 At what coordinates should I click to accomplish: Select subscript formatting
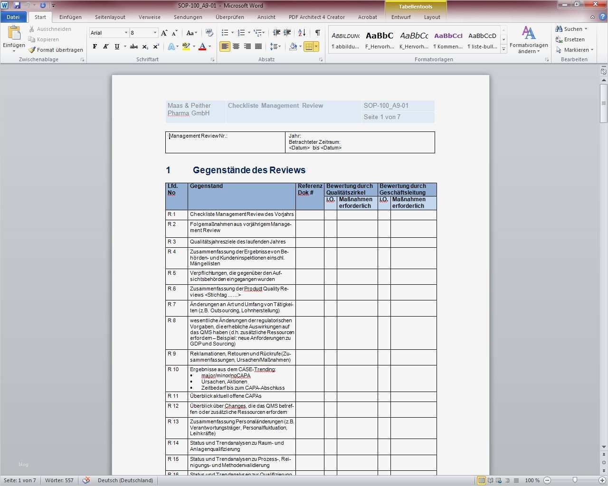(x=145, y=47)
